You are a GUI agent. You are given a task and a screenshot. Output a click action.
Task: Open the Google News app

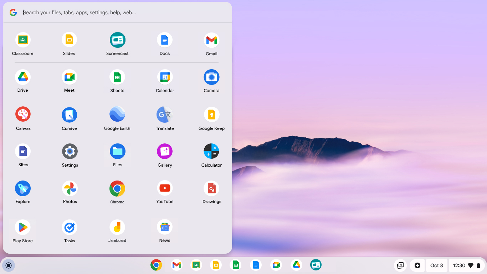pos(165,227)
